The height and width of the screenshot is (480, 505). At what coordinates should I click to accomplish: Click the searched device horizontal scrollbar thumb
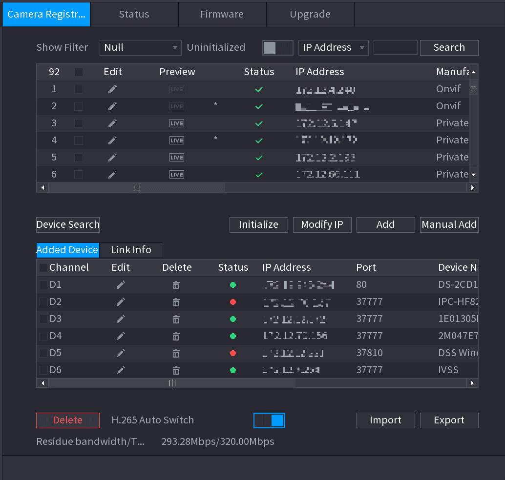pyautogui.click(x=137, y=187)
